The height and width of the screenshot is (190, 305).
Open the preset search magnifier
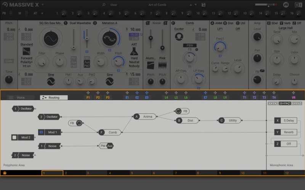(104, 5)
